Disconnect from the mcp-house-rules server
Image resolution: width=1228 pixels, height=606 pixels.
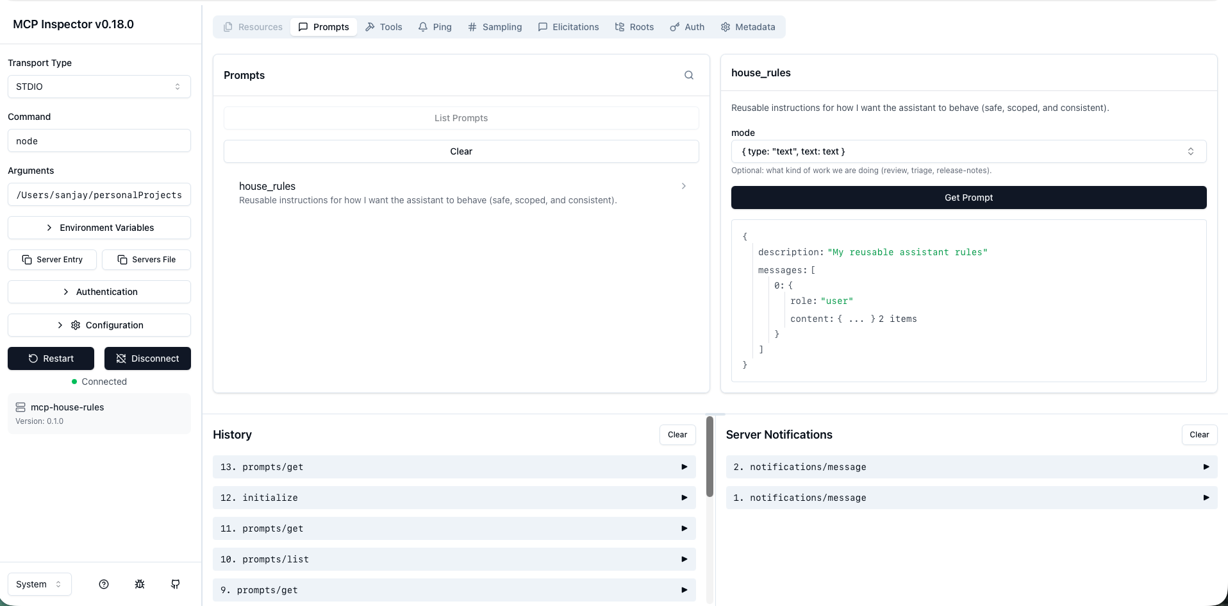click(147, 358)
